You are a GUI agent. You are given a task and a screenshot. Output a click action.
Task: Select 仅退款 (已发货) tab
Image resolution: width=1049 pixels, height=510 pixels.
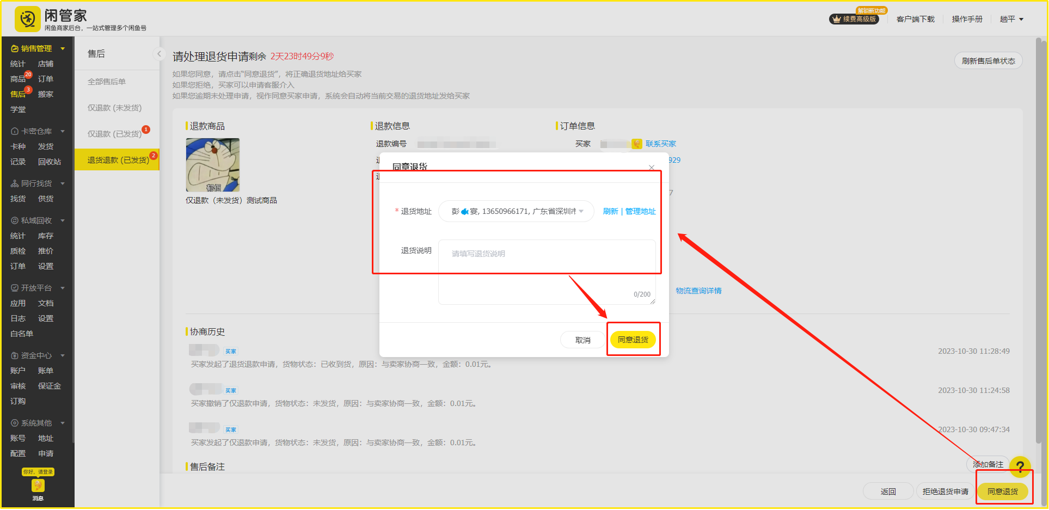114,134
